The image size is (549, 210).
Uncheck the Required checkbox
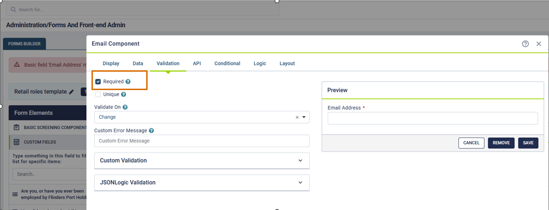coord(98,82)
